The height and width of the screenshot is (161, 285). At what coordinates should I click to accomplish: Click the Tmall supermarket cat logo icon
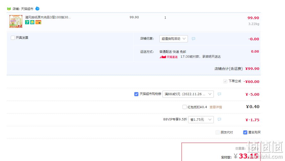pos(9,9)
